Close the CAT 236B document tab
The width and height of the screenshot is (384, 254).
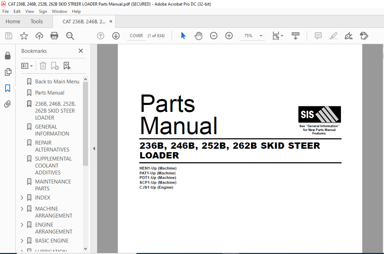tap(111, 22)
